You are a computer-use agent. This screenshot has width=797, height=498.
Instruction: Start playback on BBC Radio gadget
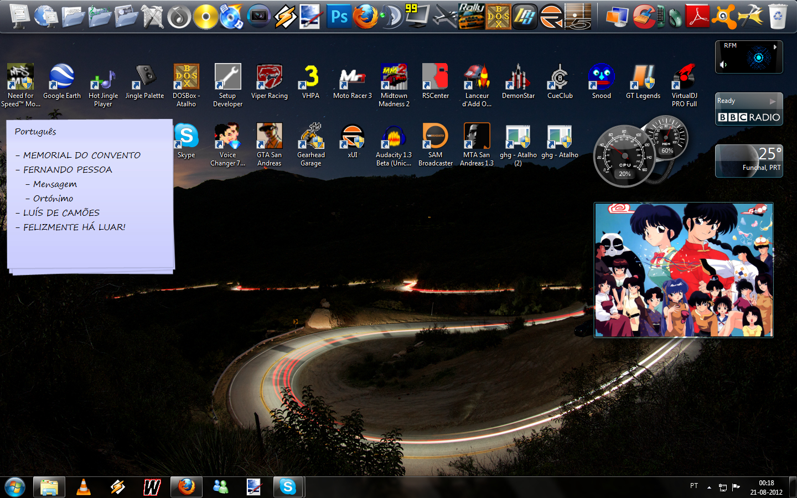773,101
